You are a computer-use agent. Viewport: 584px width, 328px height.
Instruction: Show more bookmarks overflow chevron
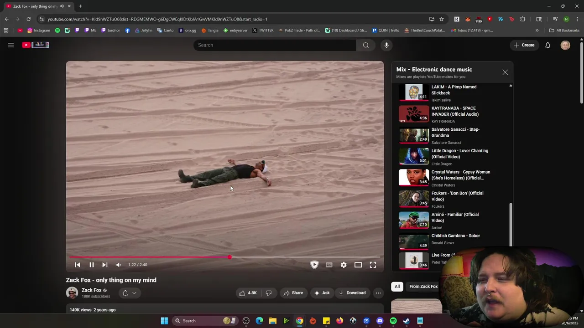(x=537, y=31)
